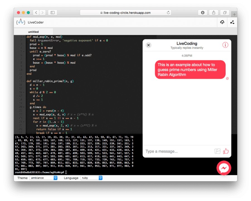Collapse code fold at line 1

tap(24, 37)
